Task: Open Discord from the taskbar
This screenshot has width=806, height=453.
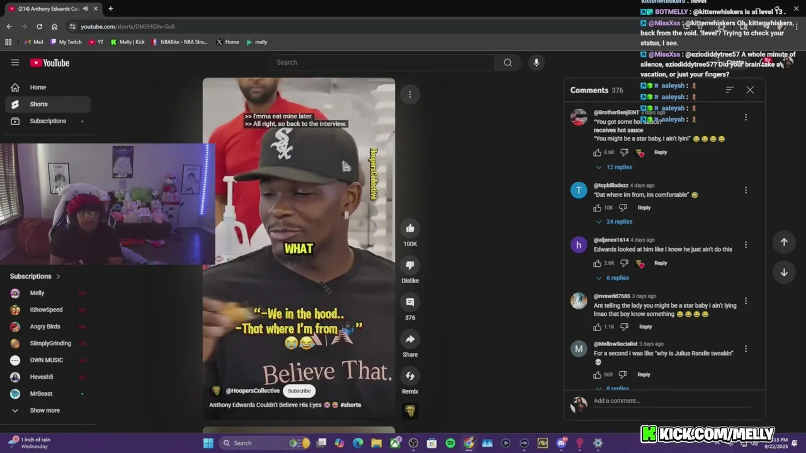Action: coord(561,443)
